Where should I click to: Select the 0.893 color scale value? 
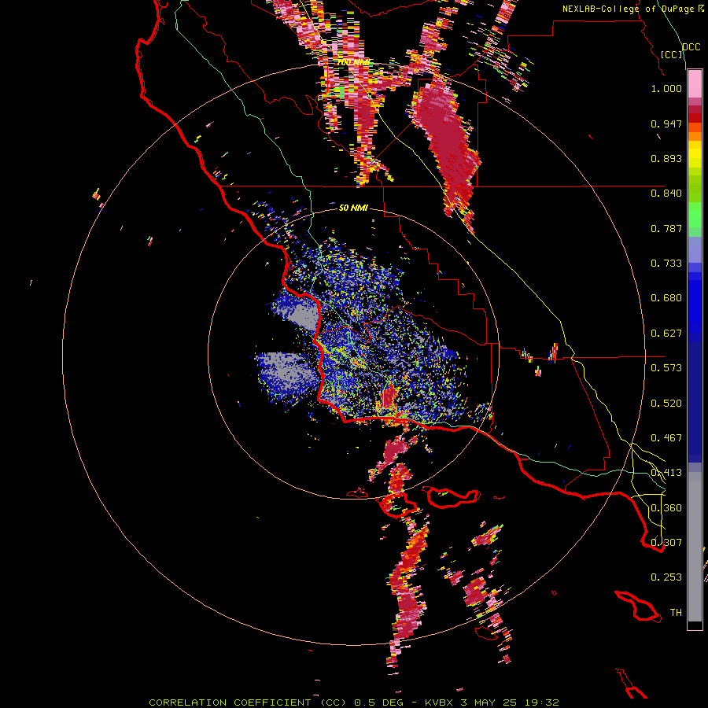tap(666, 158)
